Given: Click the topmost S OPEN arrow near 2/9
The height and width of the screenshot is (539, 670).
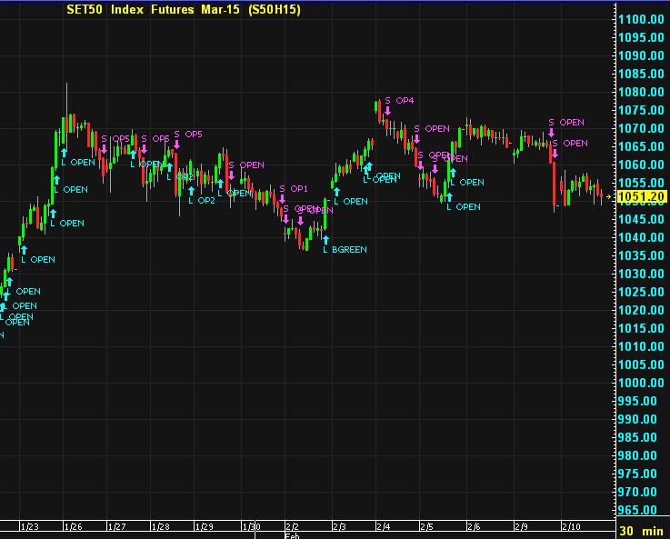Looking at the screenshot, I should click(552, 134).
